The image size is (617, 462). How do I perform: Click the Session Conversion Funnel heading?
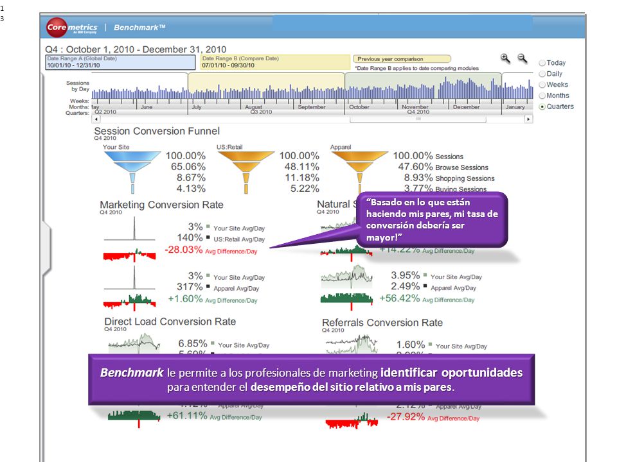click(x=157, y=131)
